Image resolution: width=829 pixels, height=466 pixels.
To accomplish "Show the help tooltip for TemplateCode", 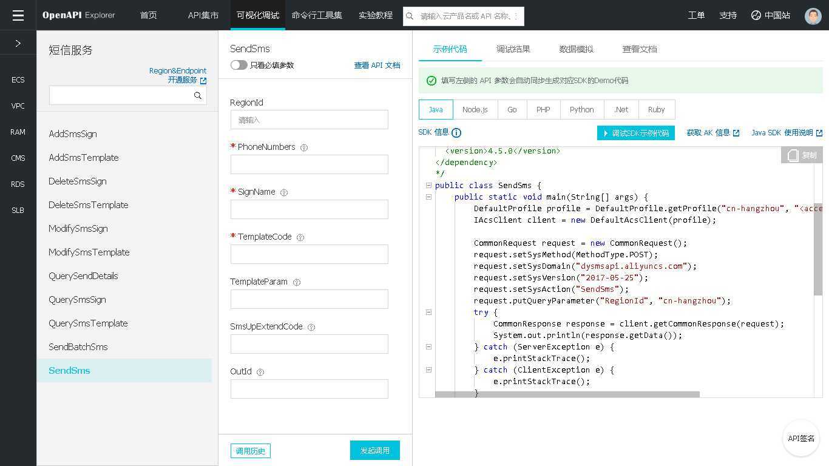I will pyautogui.click(x=300, y=237).
